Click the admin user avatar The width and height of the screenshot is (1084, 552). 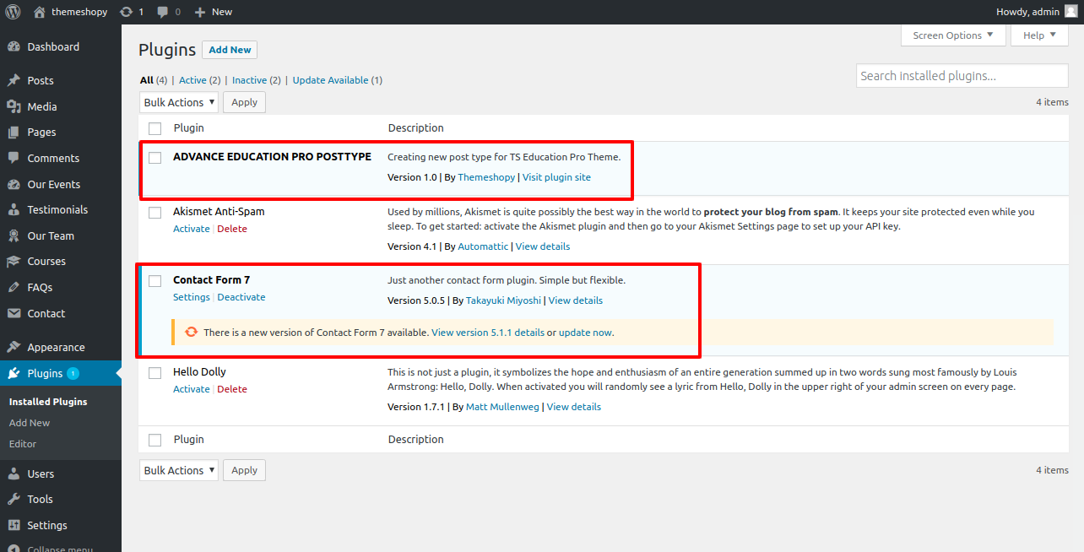(1070, 12)
